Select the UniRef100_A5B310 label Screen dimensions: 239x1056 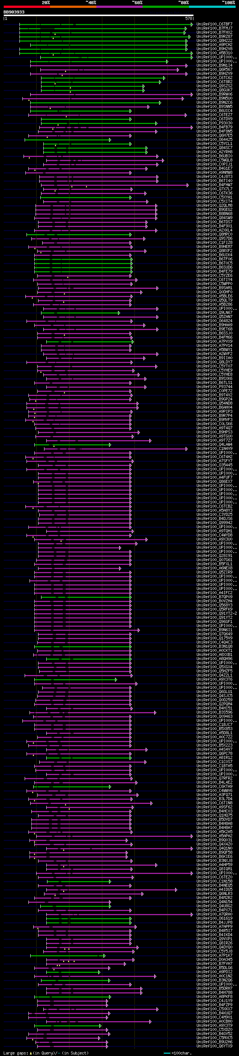point(214,53)
